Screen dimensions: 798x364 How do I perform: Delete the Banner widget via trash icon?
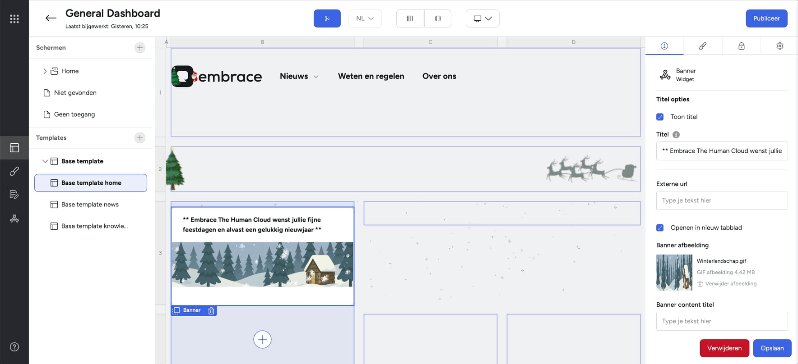click(x=211, y=310)
